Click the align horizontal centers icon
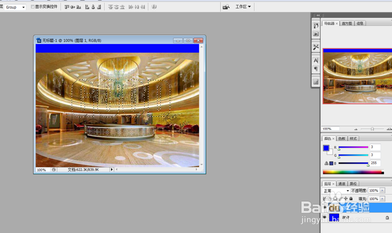This screenshot has width=392, height=233. point(93,7)
